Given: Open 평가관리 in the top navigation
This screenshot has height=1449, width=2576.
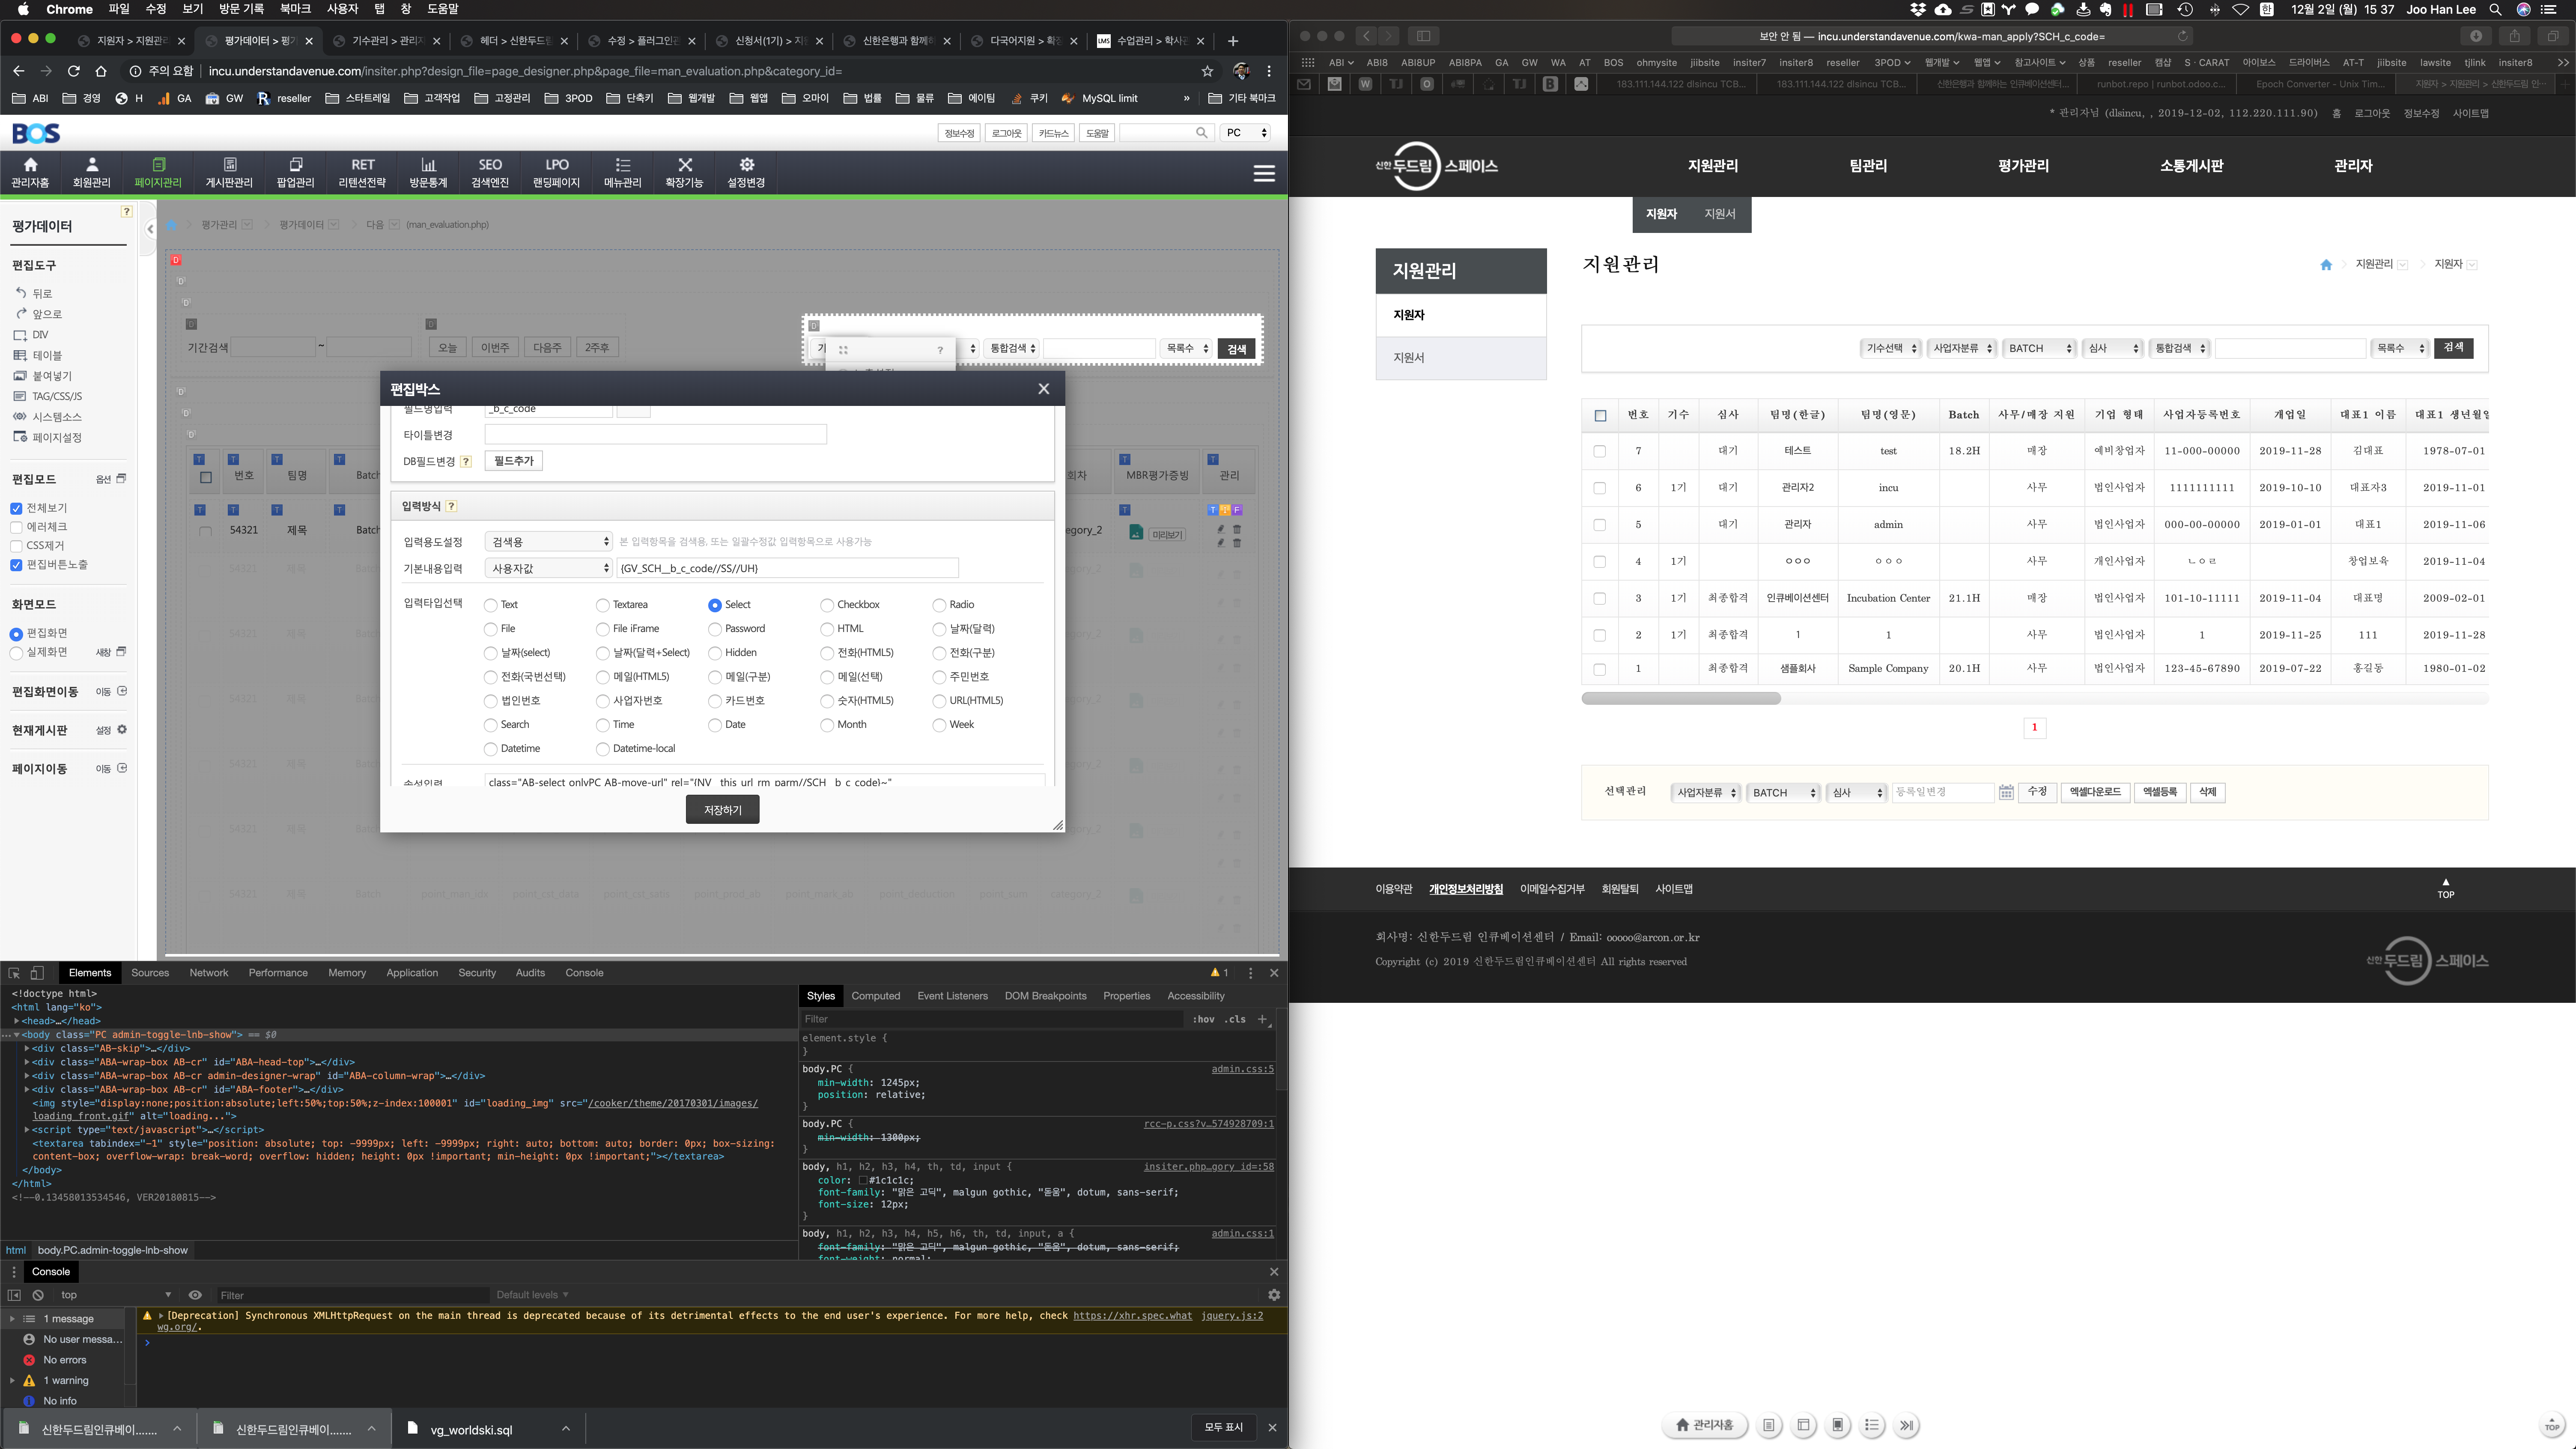Looking at the screenshot, I should [2023, 166].
